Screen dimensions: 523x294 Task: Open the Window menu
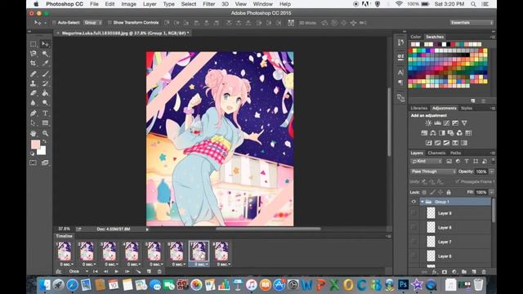[263, 4]
